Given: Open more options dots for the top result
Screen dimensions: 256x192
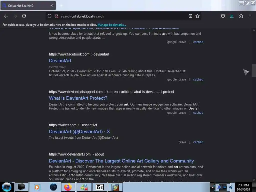Looking at the screenshot, I should point(190,42).
